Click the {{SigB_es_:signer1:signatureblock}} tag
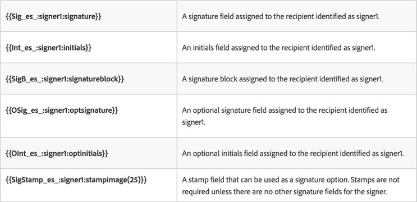The image size is (417, 202). point(65,79)
